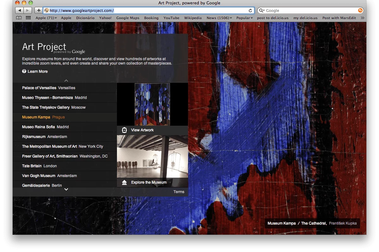The width and height of the screenshot is (379, 252).
Task: Click the museum interior photo thumbnail
Action: (x=153, y=156)
